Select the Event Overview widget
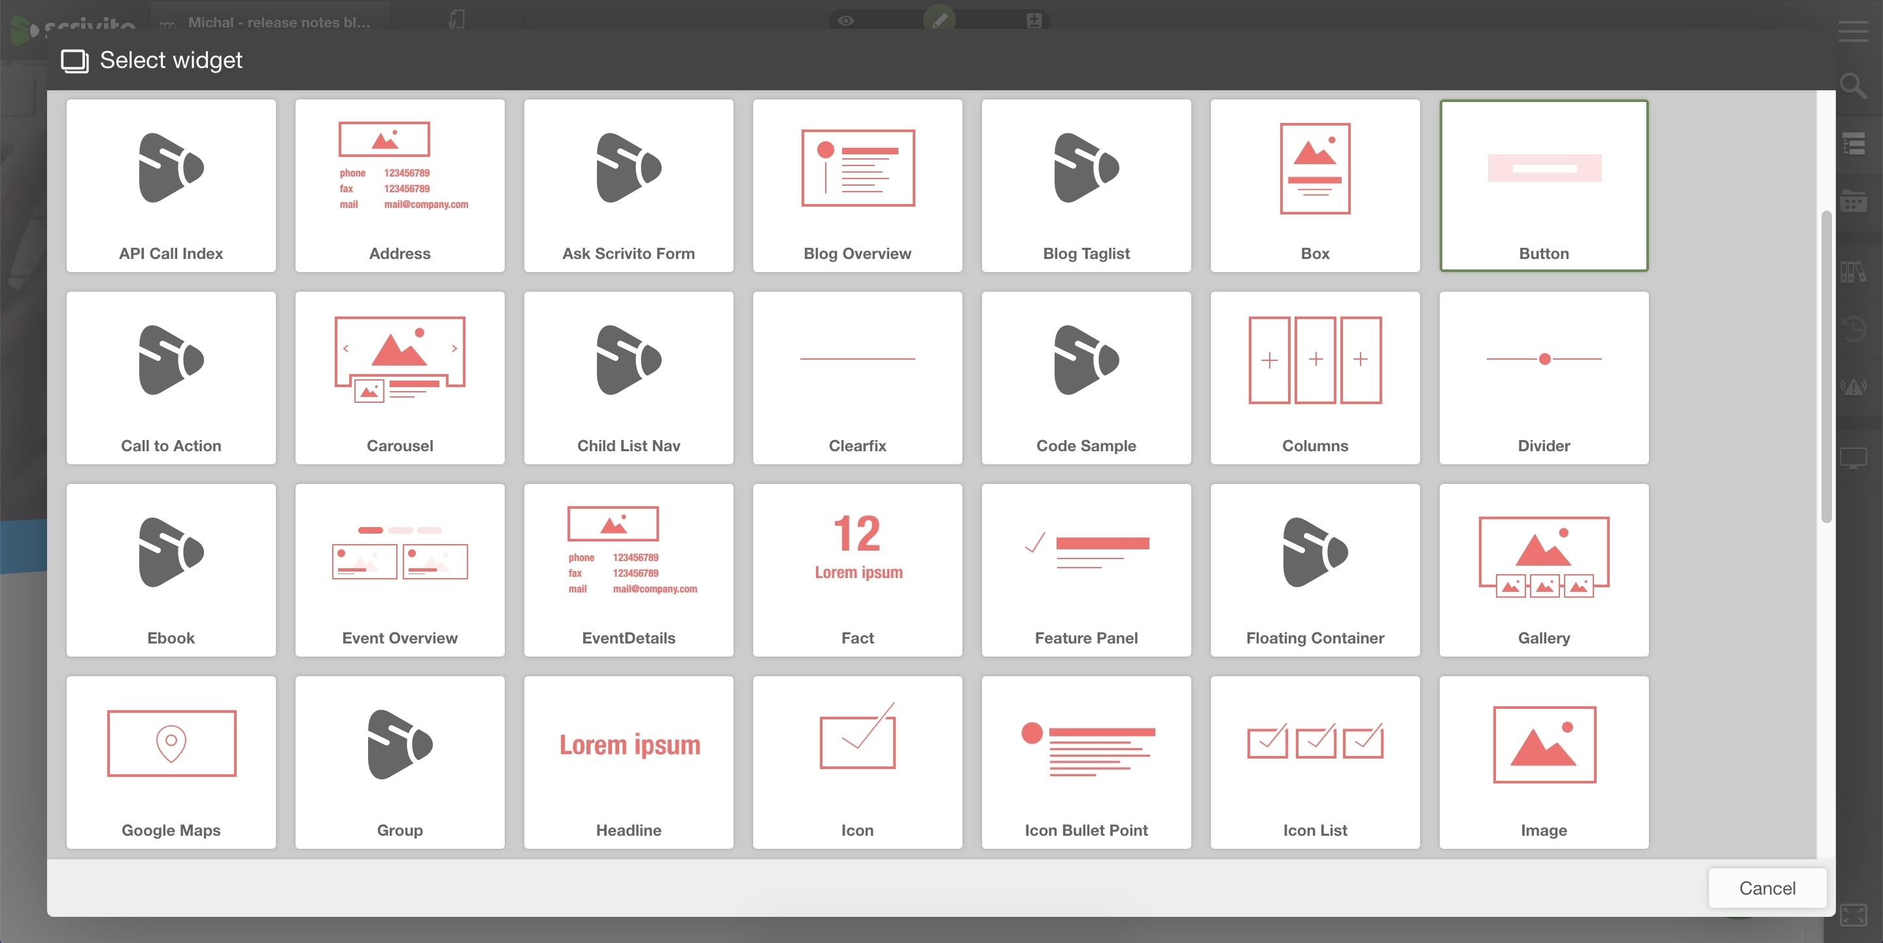 point(400,570)
